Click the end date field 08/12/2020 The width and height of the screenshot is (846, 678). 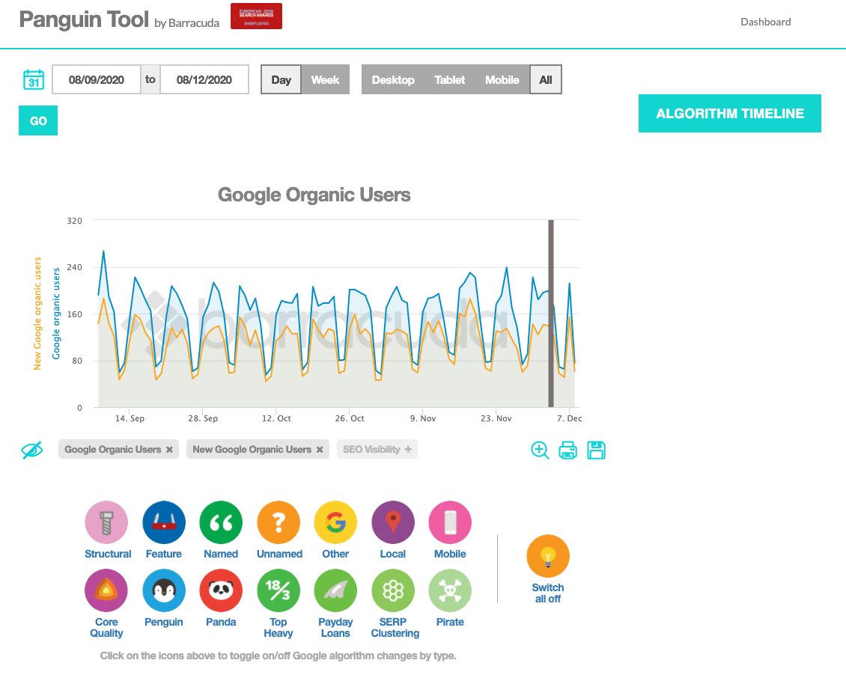[204, 80]
